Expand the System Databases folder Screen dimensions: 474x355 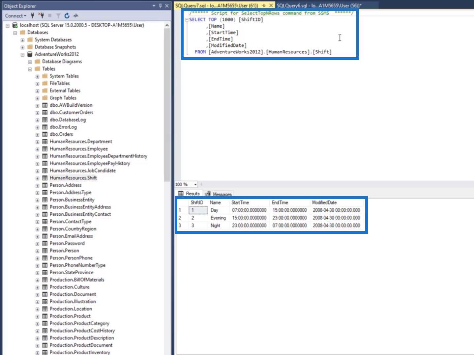click(x=22, y=40)
